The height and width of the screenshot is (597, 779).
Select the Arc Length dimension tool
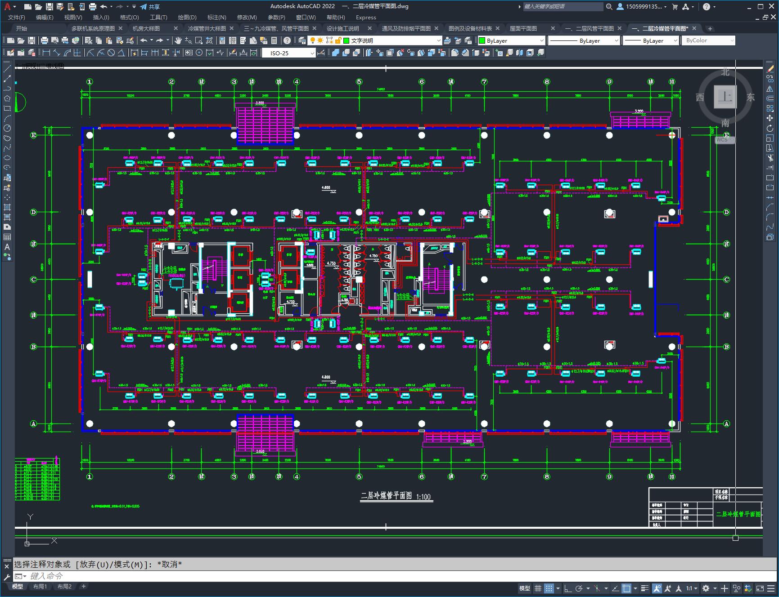click(68, 53)
